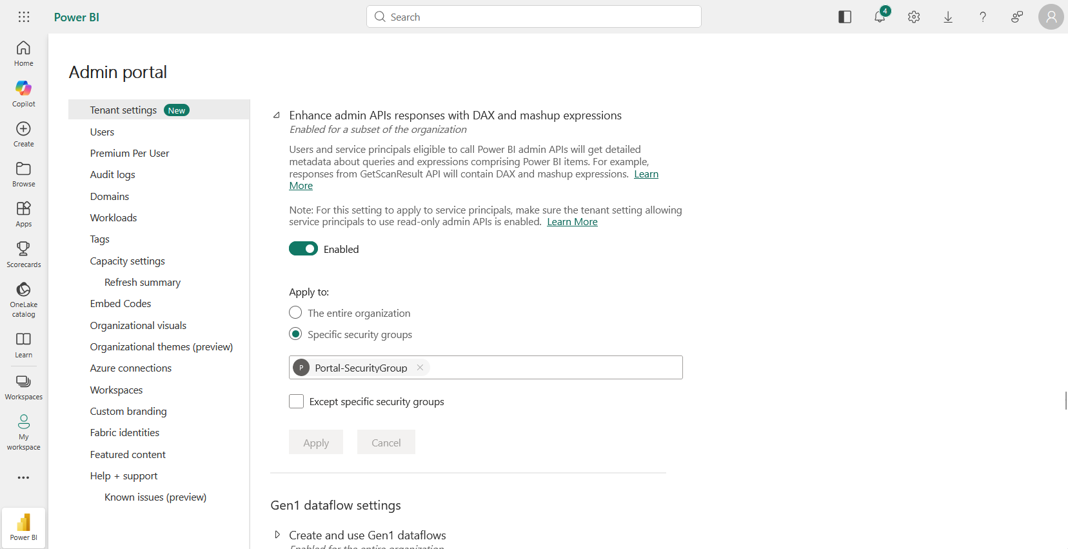Click the Admin portal page title
This screenshot has width=1068, height=549.
coord(118,72)
